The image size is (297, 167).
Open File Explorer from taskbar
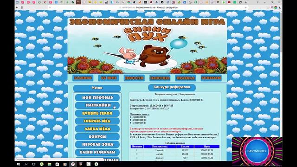[50, 164]
